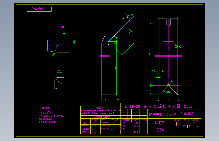Viewport: 219px width, 141px height.
Task: Click the drawing number '100C415-2' in the title block
Action: click(186, 114)
